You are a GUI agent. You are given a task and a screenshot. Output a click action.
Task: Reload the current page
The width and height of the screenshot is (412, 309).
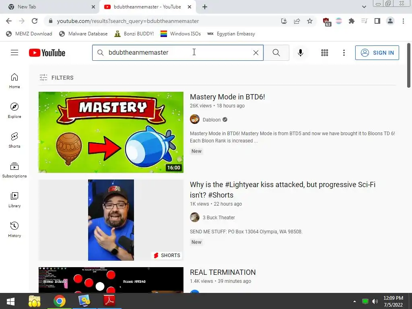(x=35, y=21)
